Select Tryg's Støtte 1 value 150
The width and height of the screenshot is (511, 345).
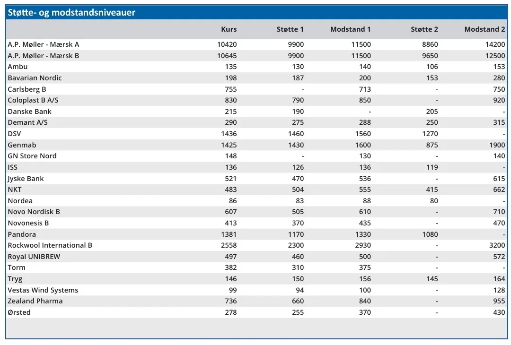pyautogui.click(x=298, y=279)
